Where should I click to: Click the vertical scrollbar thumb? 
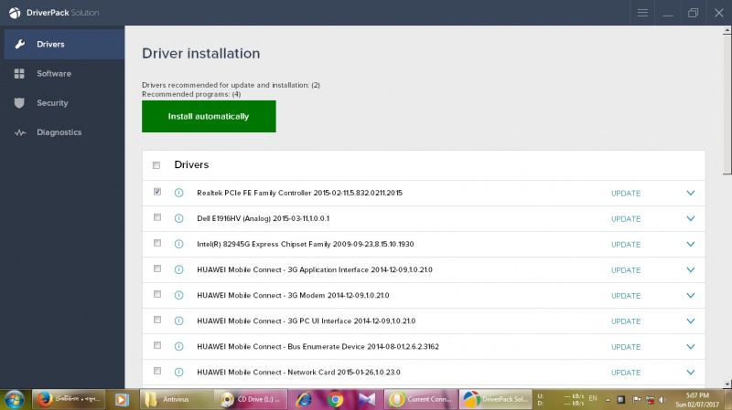[727, 104]
